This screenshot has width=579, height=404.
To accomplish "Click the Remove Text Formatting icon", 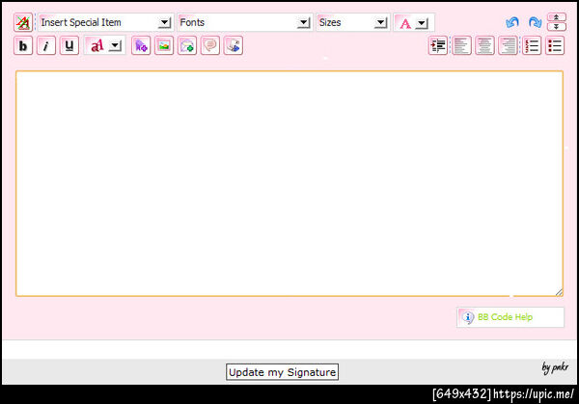I will coord(23,22).
